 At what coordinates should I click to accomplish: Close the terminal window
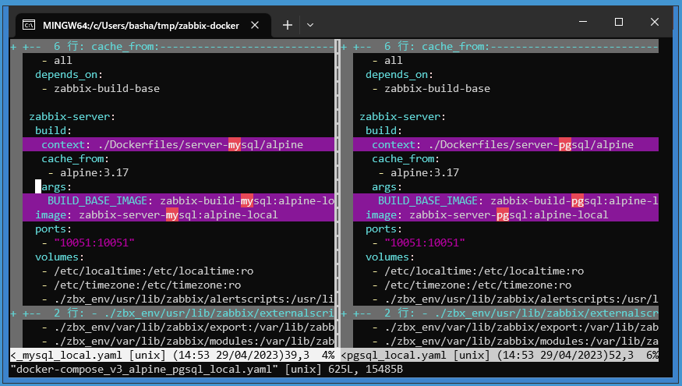click(x=655, y=22)
